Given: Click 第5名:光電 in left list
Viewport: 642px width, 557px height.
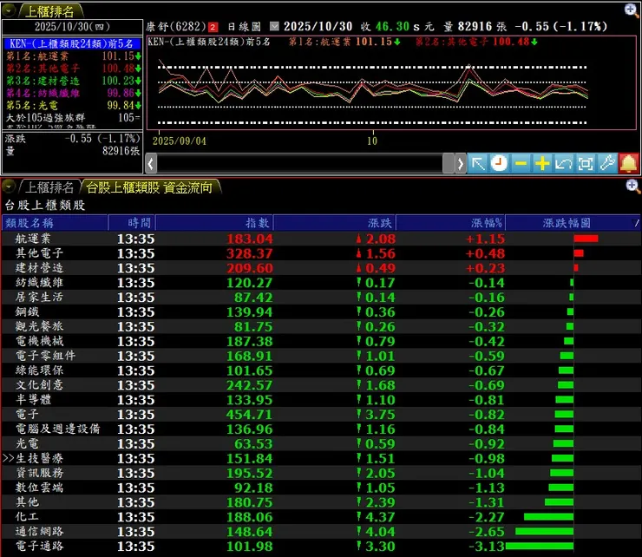Looking at the screenshot, I should click(x=73, y=105).
